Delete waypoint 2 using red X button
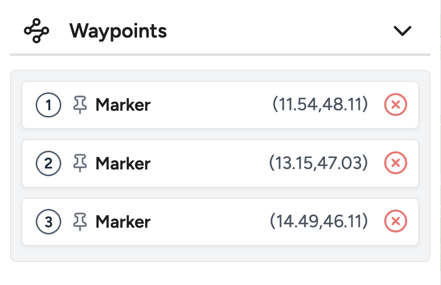The height and width of the screenshot is (285, 441). click(x=396, y=164)
